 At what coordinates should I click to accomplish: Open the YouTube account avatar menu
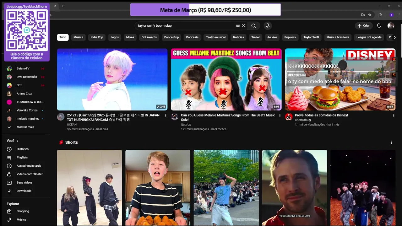coord(391,26)
